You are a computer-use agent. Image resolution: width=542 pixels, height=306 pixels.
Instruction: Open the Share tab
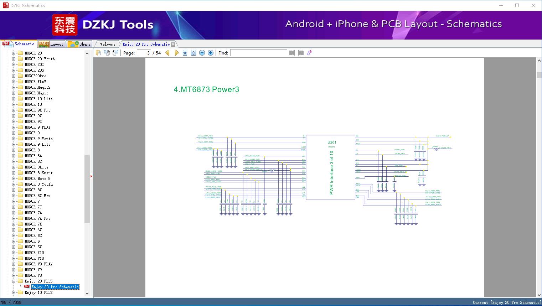pos(79,44)
